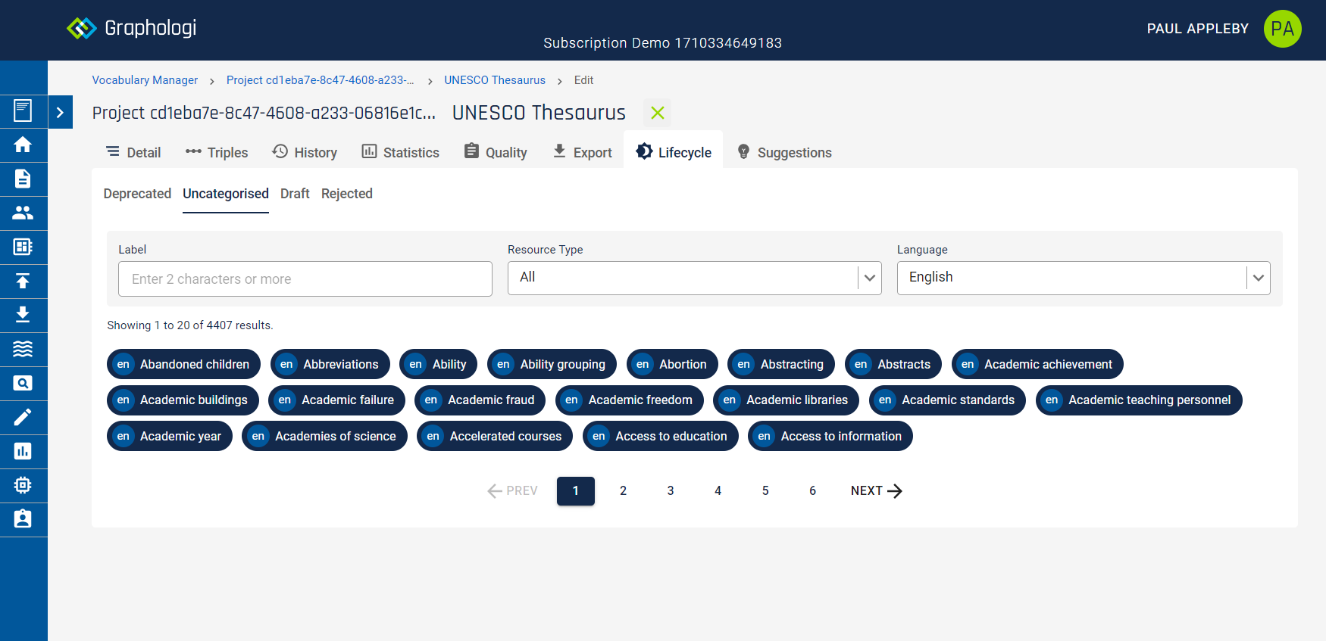Open the Quality tab

[496, 152]
